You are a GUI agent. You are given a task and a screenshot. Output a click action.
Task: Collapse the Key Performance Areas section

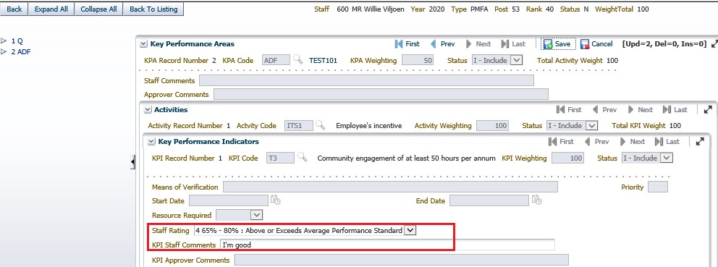click(x=143, y=44)
